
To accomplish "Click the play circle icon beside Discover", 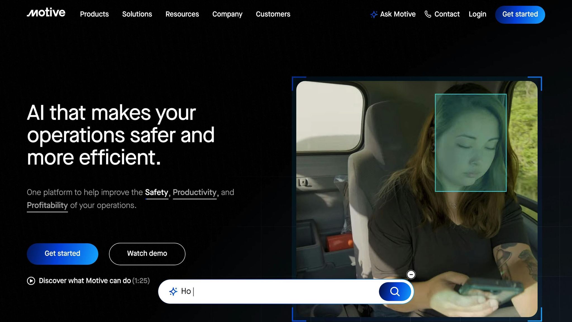I will (31, 281).
